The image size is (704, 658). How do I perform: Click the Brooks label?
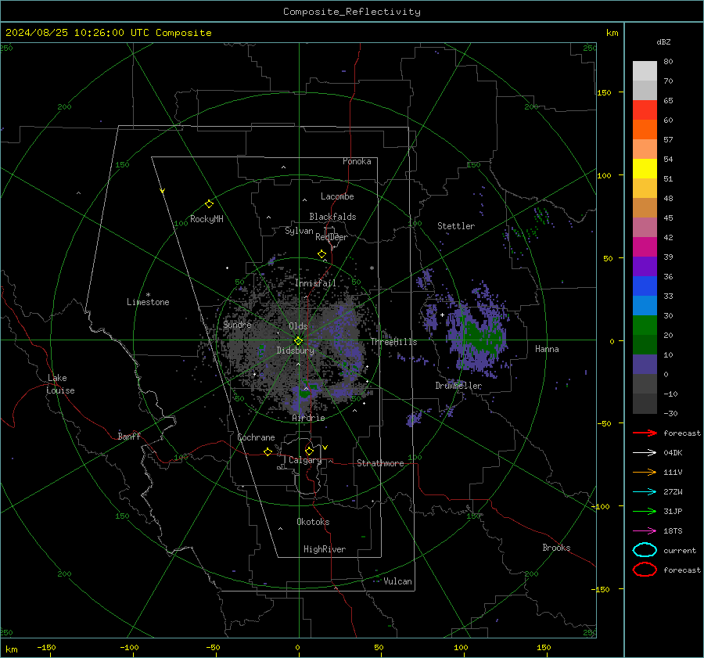(556, 548)
